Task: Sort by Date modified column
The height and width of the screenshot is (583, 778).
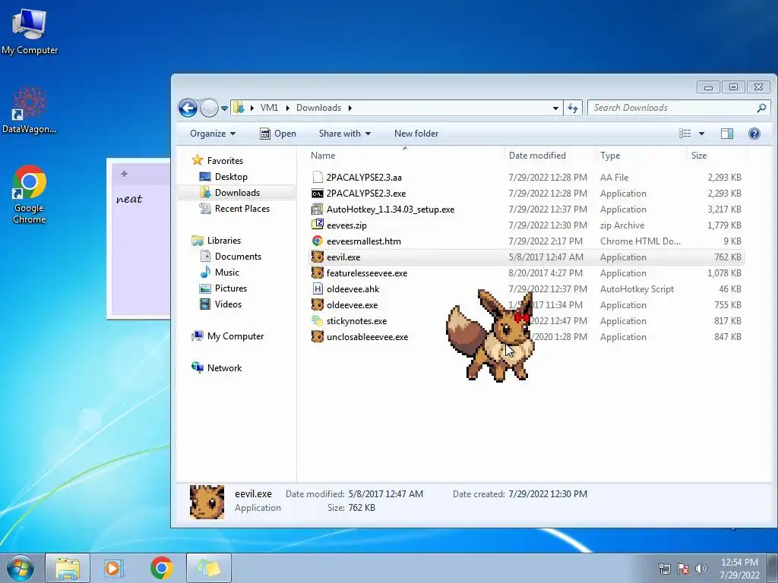Action: (537, 155)
